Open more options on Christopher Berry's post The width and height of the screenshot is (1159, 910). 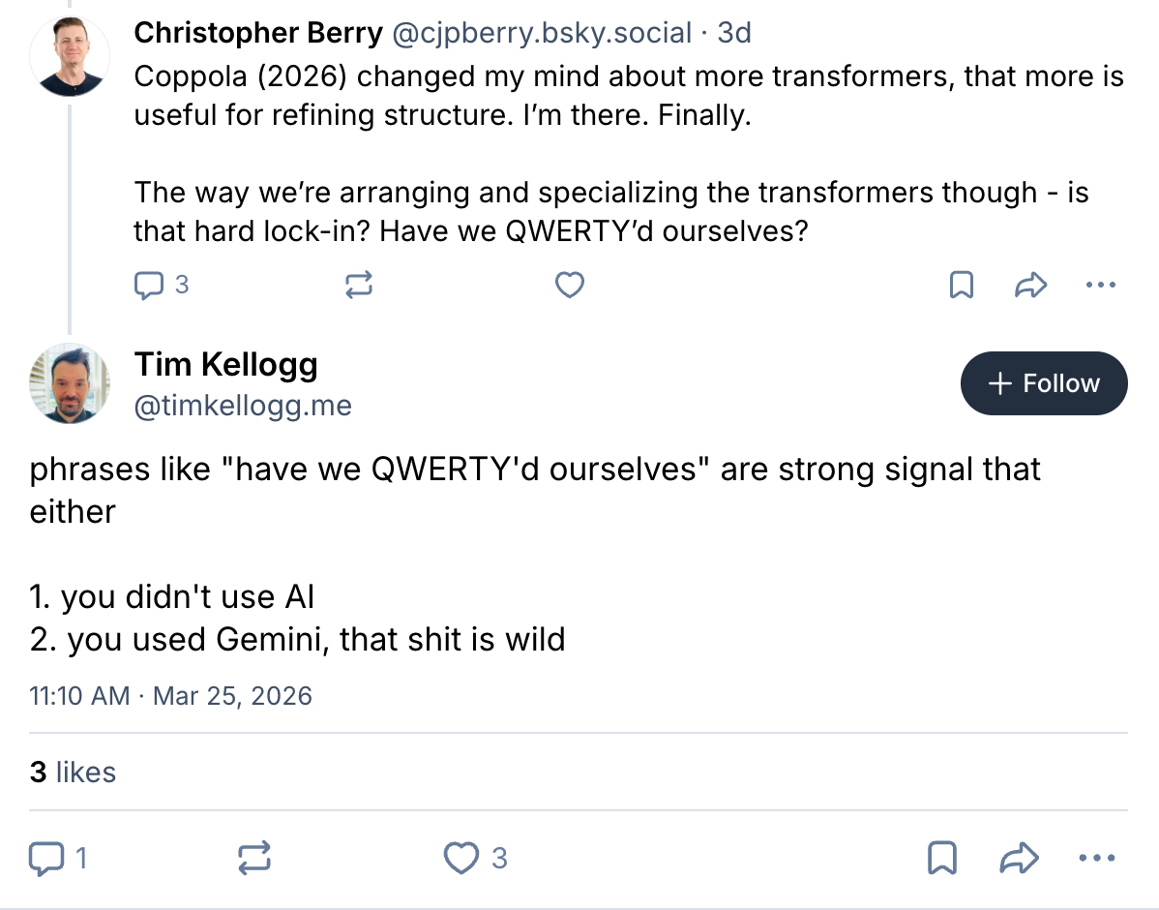1101,285
